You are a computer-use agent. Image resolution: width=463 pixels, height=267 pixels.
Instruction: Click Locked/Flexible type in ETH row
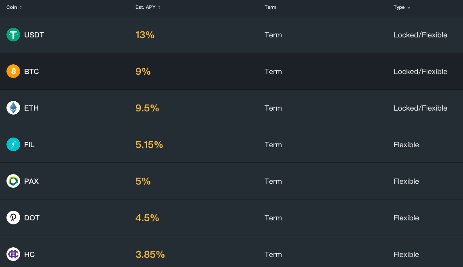[420, 108]
